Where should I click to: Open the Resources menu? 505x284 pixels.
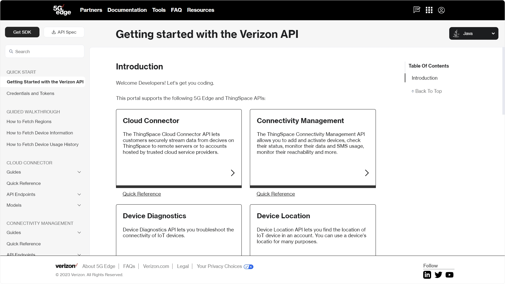coord(200,10)
